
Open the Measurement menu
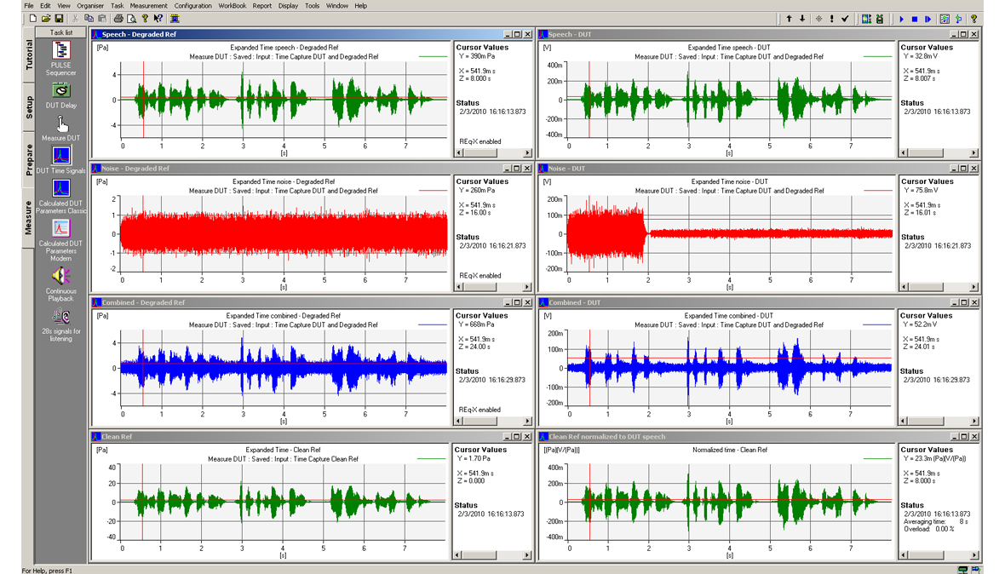[x=148, y=6]
